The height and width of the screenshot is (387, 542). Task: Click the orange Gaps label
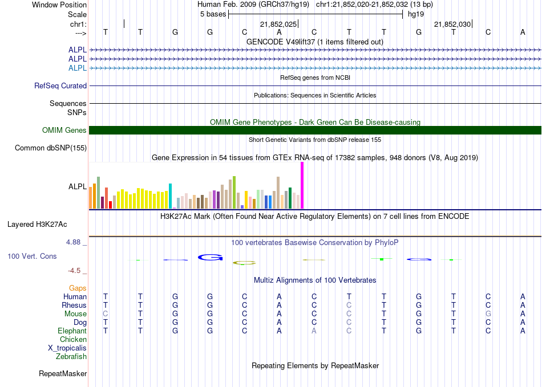click(x=78, y=288)
